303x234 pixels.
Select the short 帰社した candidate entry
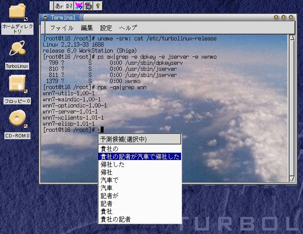point(112,164)
